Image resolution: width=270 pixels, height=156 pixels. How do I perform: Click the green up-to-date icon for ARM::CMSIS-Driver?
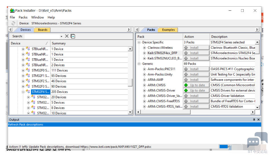[186, 90]
